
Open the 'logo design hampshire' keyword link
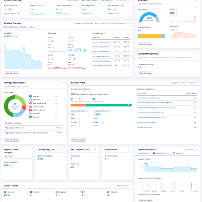point(102,66)
